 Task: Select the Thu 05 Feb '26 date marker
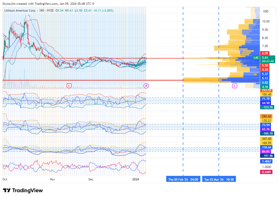183,180
